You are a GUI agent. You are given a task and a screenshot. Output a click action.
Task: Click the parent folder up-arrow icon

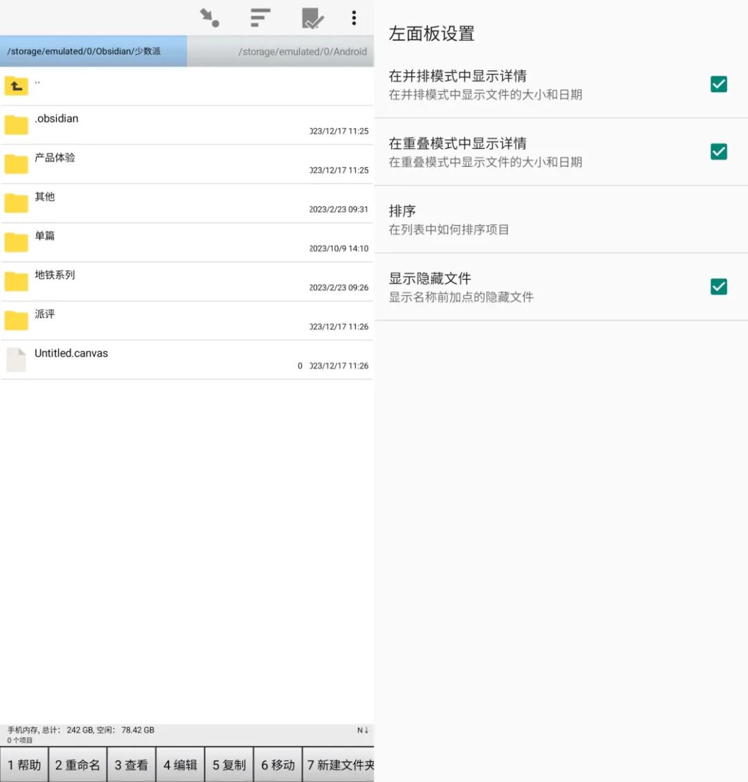[x=17, y=86]
